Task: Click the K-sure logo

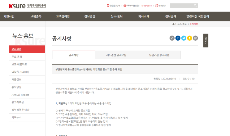Action: point(28,6)
